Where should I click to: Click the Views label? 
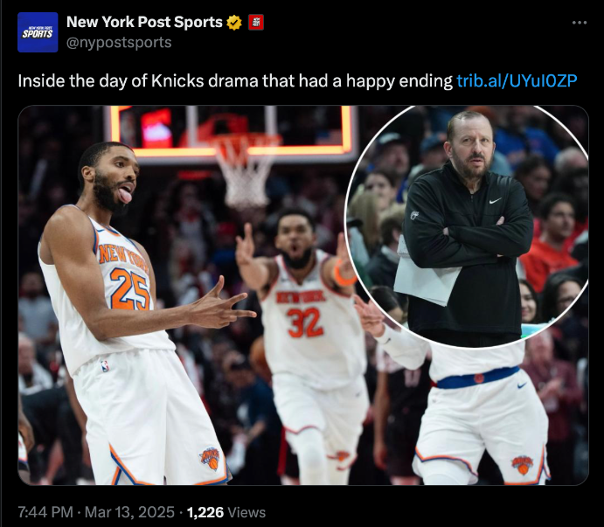coord(246,512)
